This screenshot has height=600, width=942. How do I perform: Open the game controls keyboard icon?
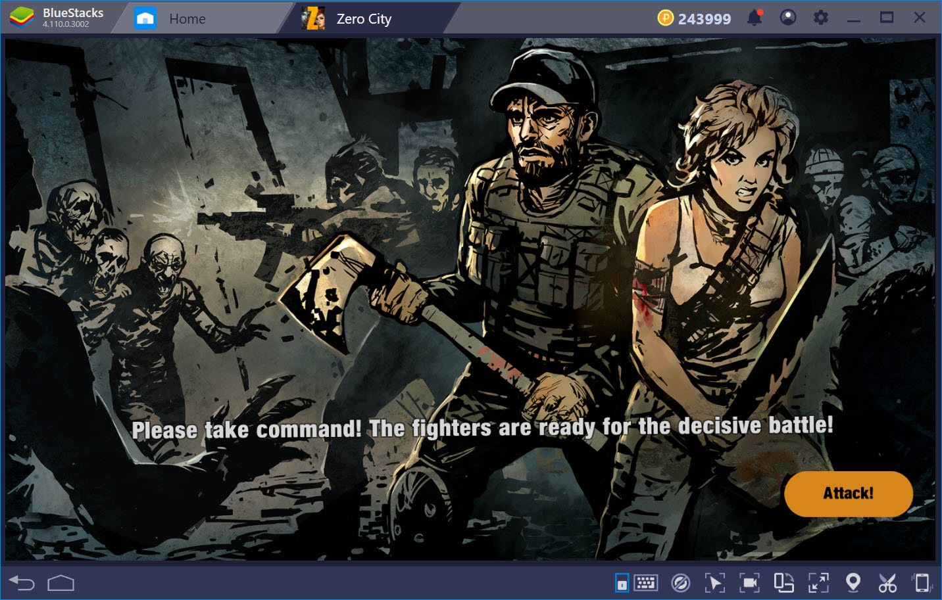(645, 582)
